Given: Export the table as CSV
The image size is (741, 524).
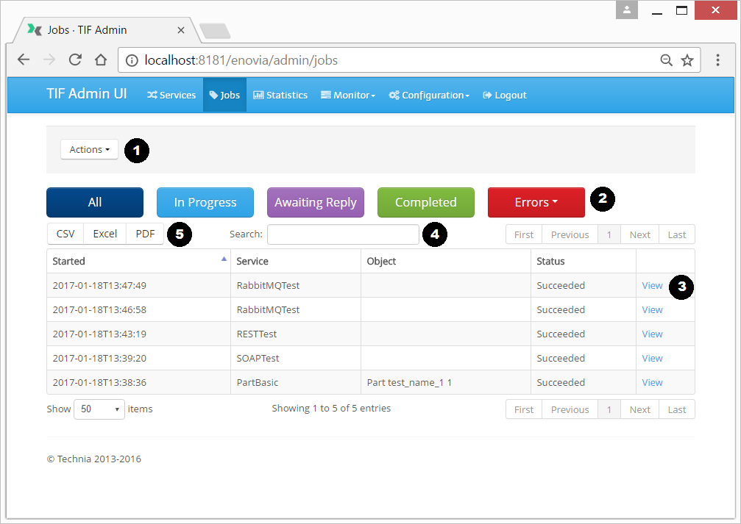Looking at the screenshot, I should tap(65, 234).
